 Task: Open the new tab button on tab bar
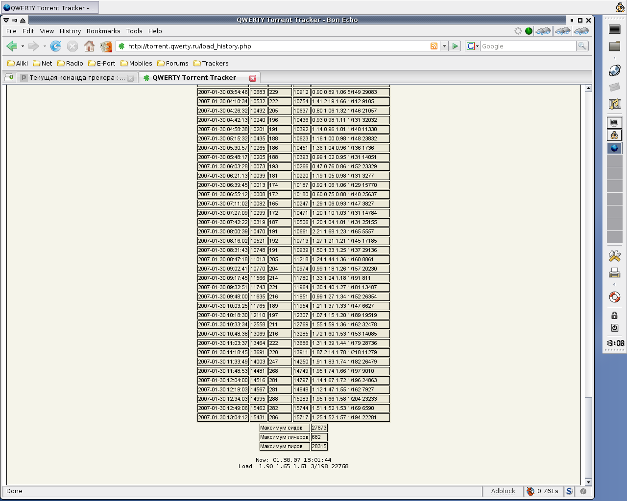tap(9, 77)
